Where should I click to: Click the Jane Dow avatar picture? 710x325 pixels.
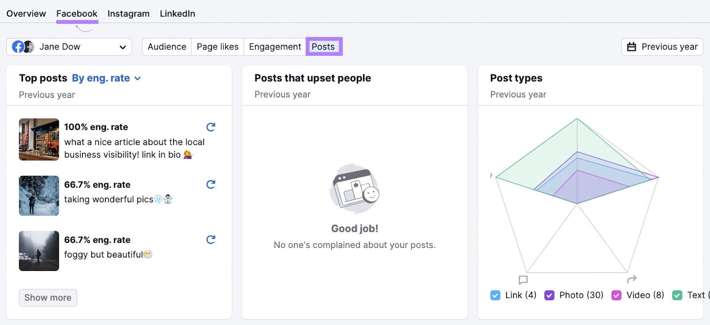[29, 46]
